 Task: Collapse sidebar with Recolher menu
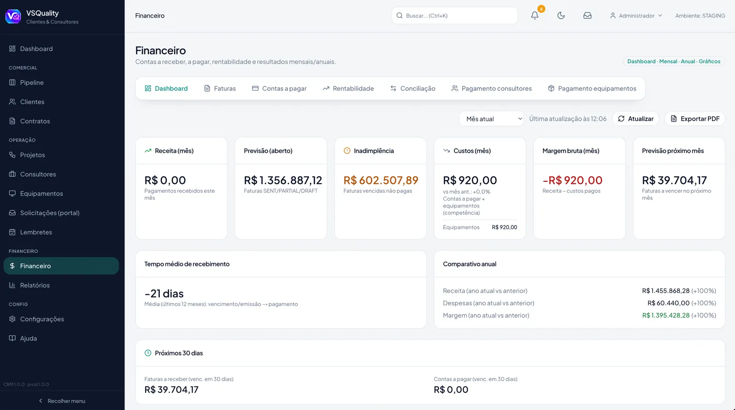click(62, 401)
